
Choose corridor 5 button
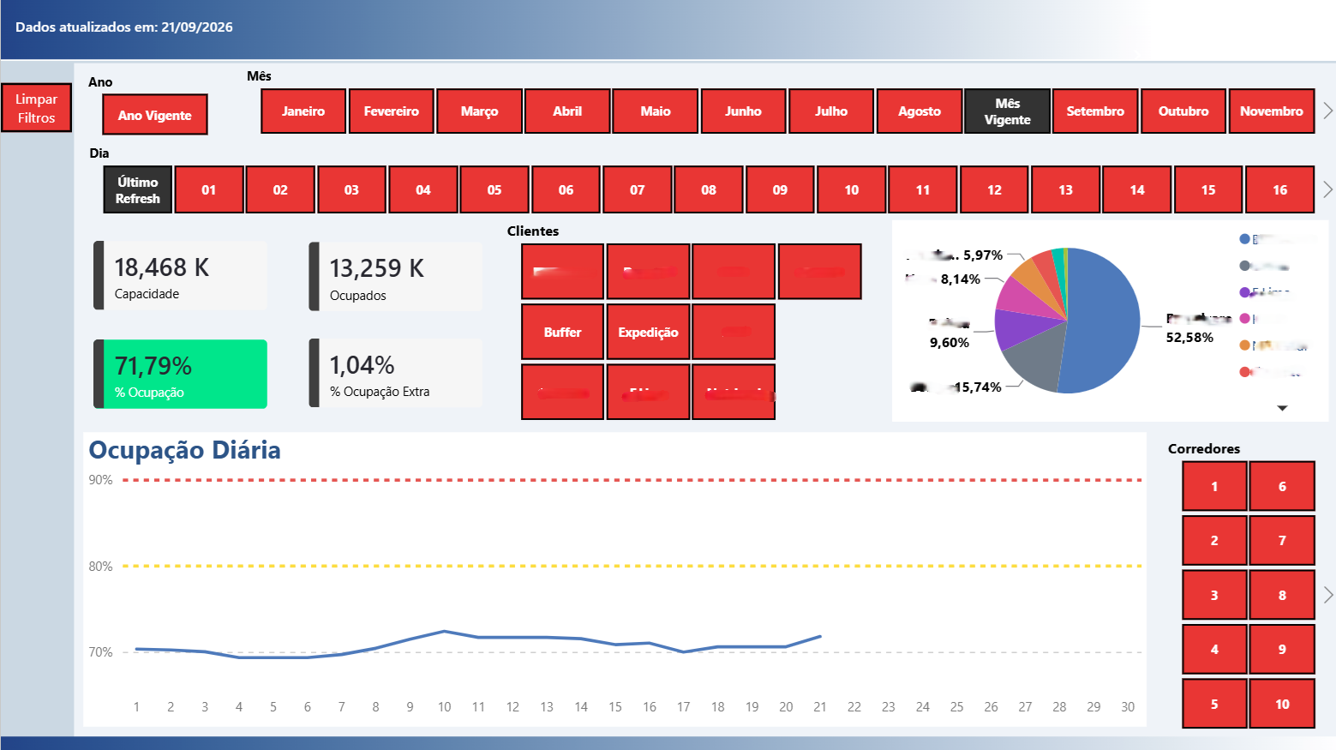1214,704
